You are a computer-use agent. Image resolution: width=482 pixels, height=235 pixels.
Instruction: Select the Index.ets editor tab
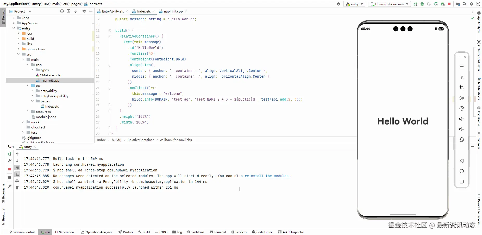[x=143, y=11]
